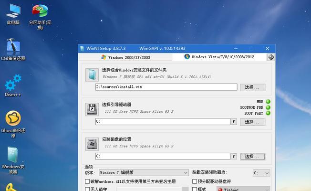
Task: Click the WinNTSetup title bar icon
Action: (x=82, y=48)
